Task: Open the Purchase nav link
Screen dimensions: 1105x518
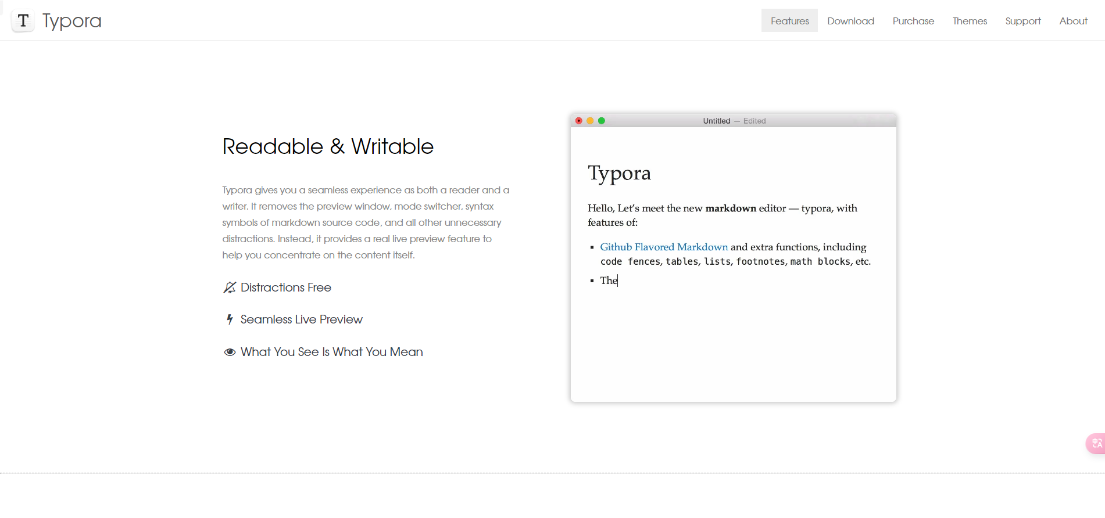Action: point(913,21)
